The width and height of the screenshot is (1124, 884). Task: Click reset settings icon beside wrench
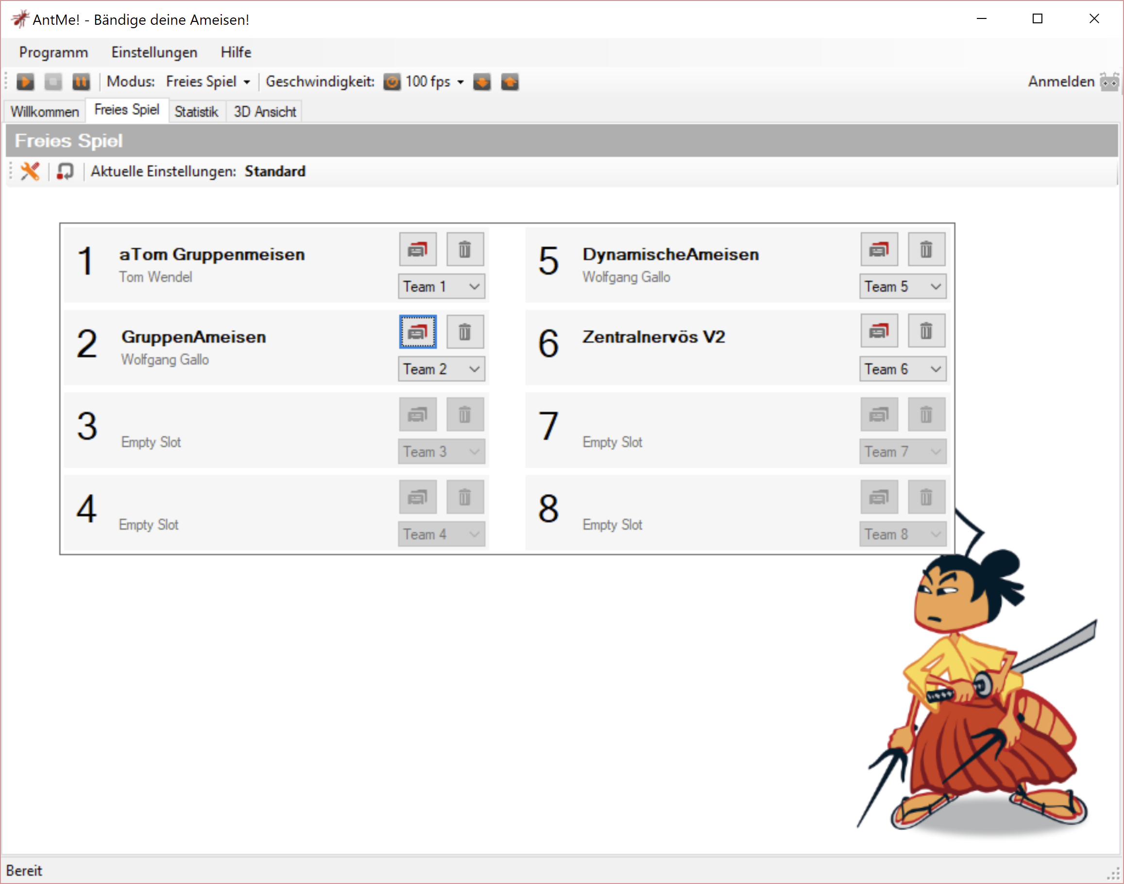(x=65, y=171)
